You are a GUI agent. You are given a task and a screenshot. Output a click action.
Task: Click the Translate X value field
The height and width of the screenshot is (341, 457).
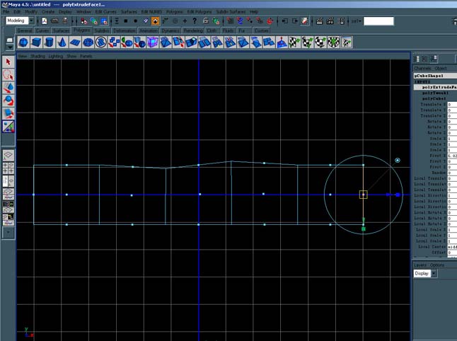[x=452, y=104]
